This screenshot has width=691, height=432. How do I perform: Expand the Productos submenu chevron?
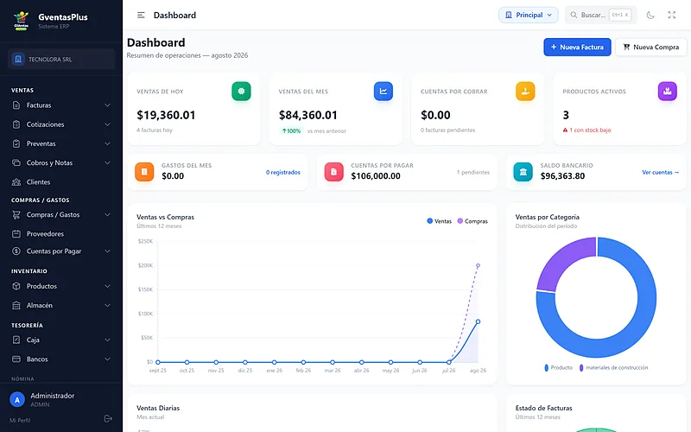tap(107, 286)
